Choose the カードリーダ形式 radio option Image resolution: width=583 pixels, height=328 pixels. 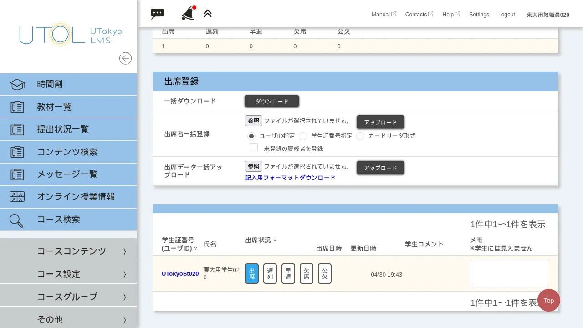[360, 136]
